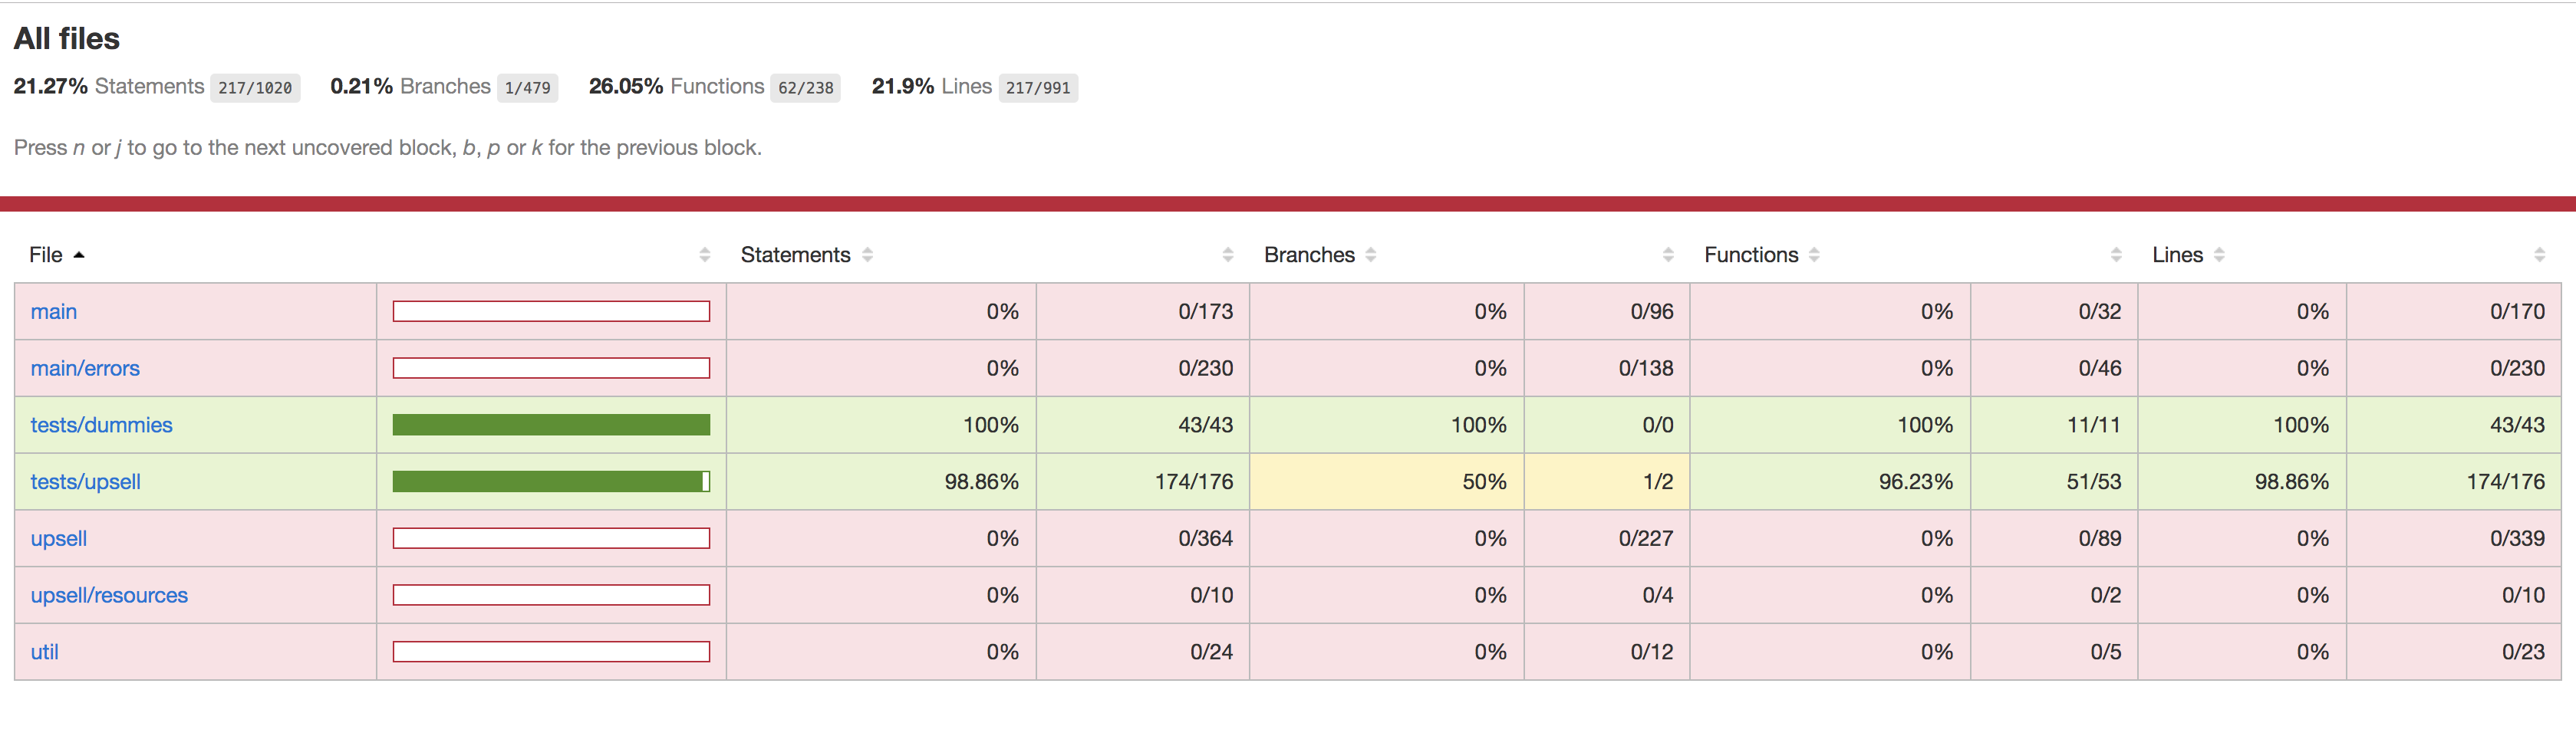Click sort arrows above the 0/96 fraction column
The image size is (2576, 736).
[x=1668, y=255]
